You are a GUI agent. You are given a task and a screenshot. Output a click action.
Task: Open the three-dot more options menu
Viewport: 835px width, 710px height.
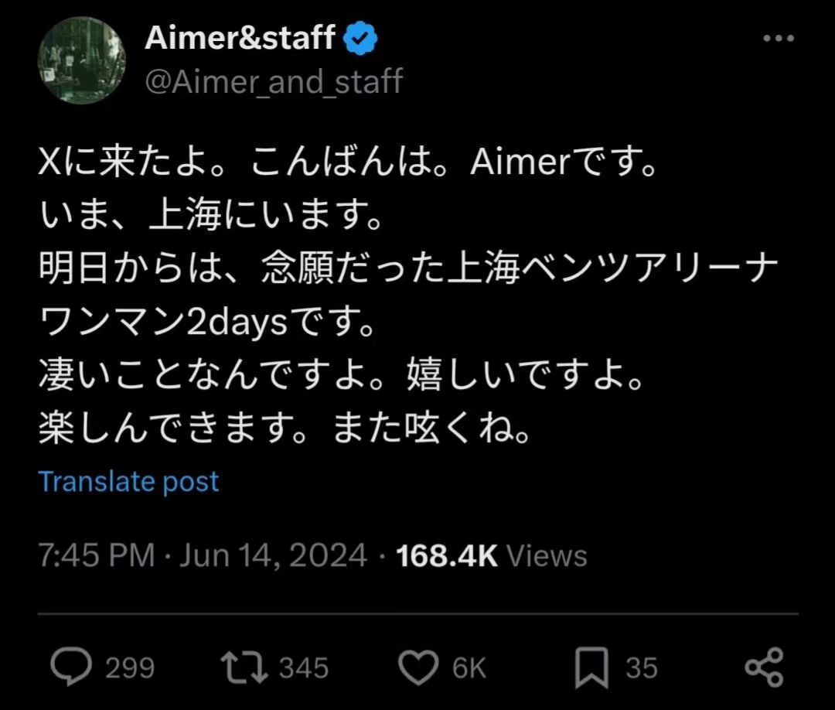[x=778, y=39]
